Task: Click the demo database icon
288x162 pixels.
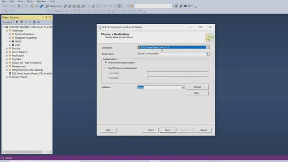Action: [x=13, y=41]
